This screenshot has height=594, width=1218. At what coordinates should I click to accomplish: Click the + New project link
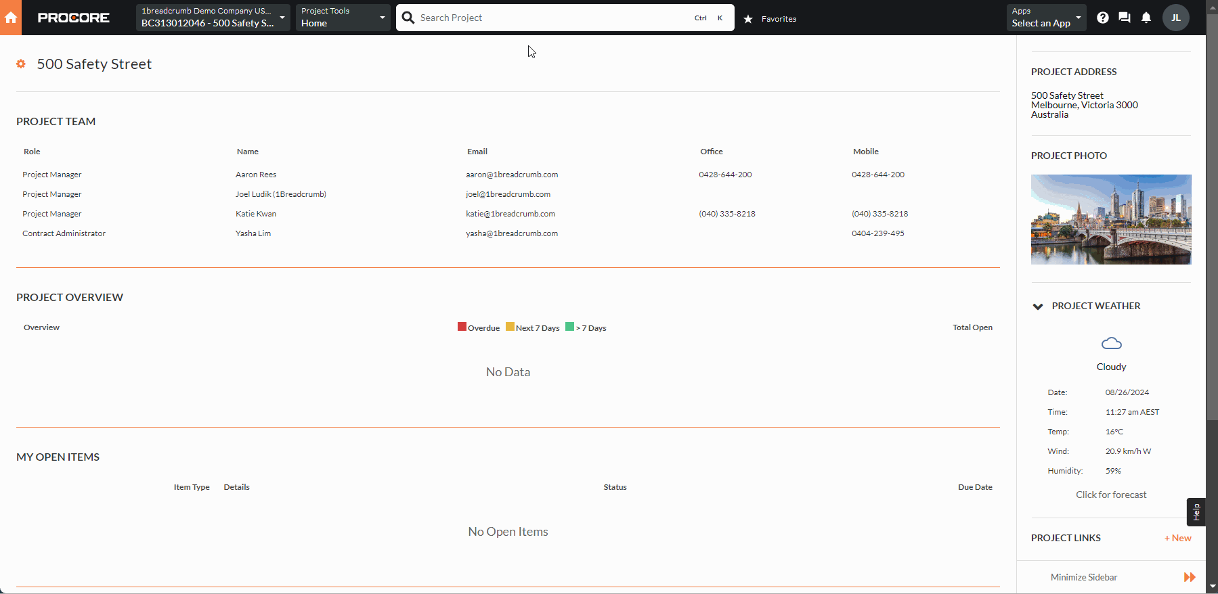tap(1178, 538)
